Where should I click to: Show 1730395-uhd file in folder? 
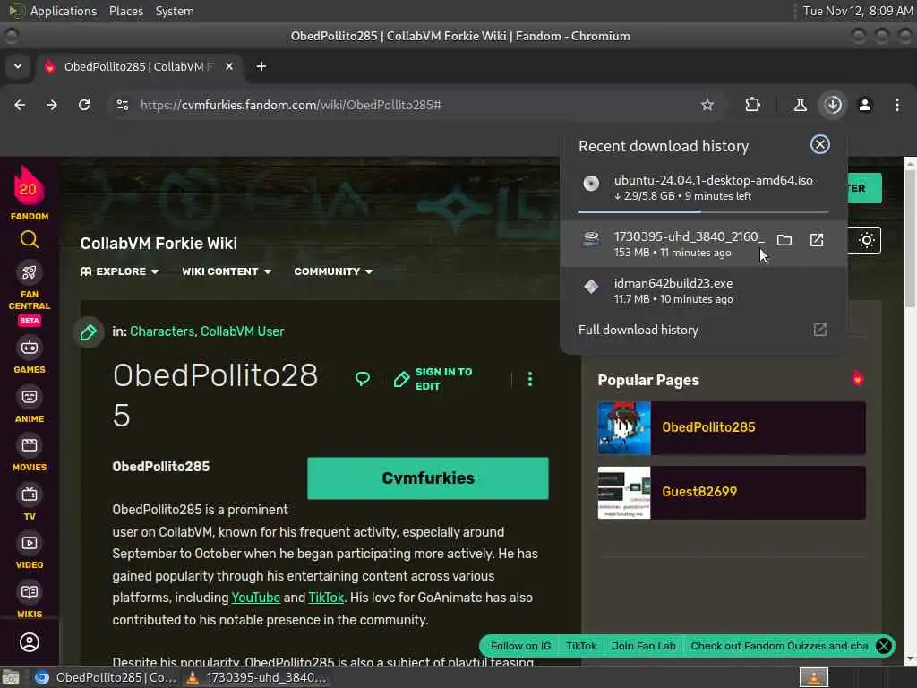[x=784, y=240]
